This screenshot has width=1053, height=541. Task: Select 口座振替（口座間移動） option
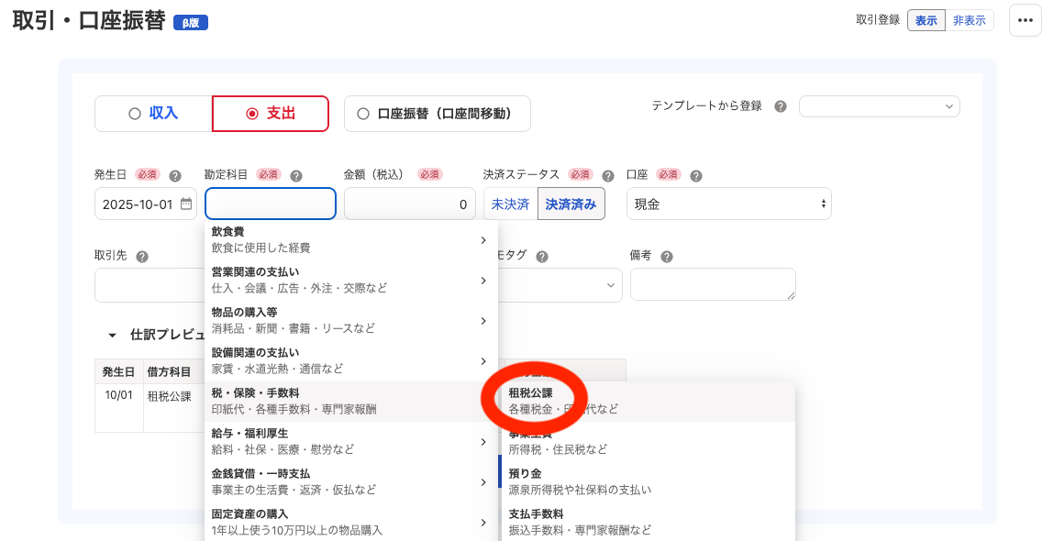[x=437, y=114]
